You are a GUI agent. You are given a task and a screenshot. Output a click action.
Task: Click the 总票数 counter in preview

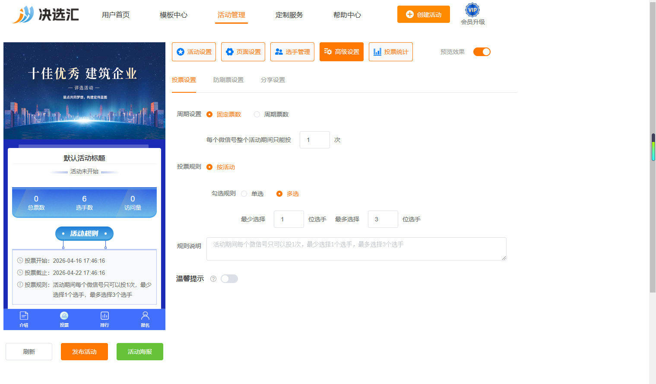(x=36, y=203)
